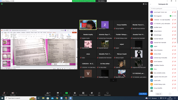The height and width of the screenshot is (100, 178).
Task: Click New Slide in the shared PowerPoint
Action: pos(11,36)
